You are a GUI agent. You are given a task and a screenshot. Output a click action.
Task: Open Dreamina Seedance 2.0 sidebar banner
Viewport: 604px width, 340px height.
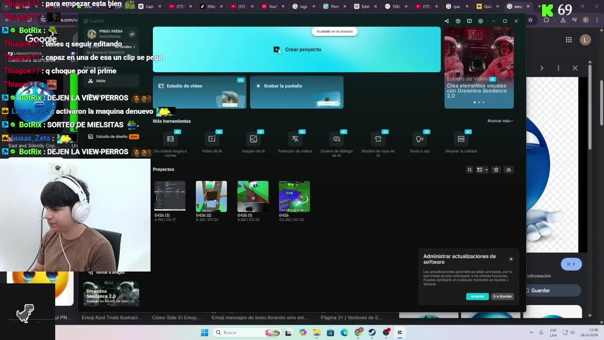pos(111,294)
